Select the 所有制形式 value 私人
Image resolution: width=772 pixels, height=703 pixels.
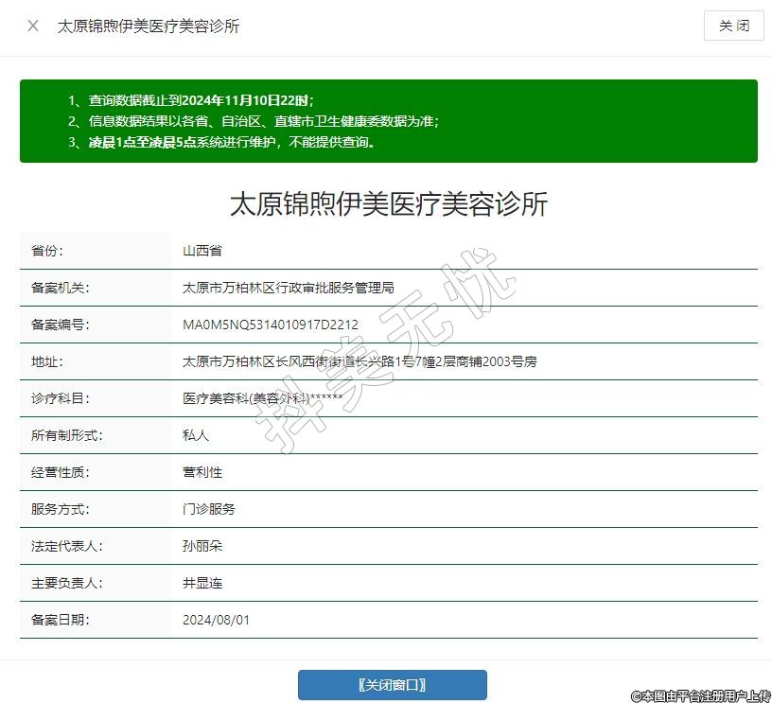pos(196,435)
